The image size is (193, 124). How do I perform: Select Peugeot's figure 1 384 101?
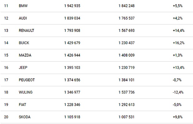(x=126, y=80)
